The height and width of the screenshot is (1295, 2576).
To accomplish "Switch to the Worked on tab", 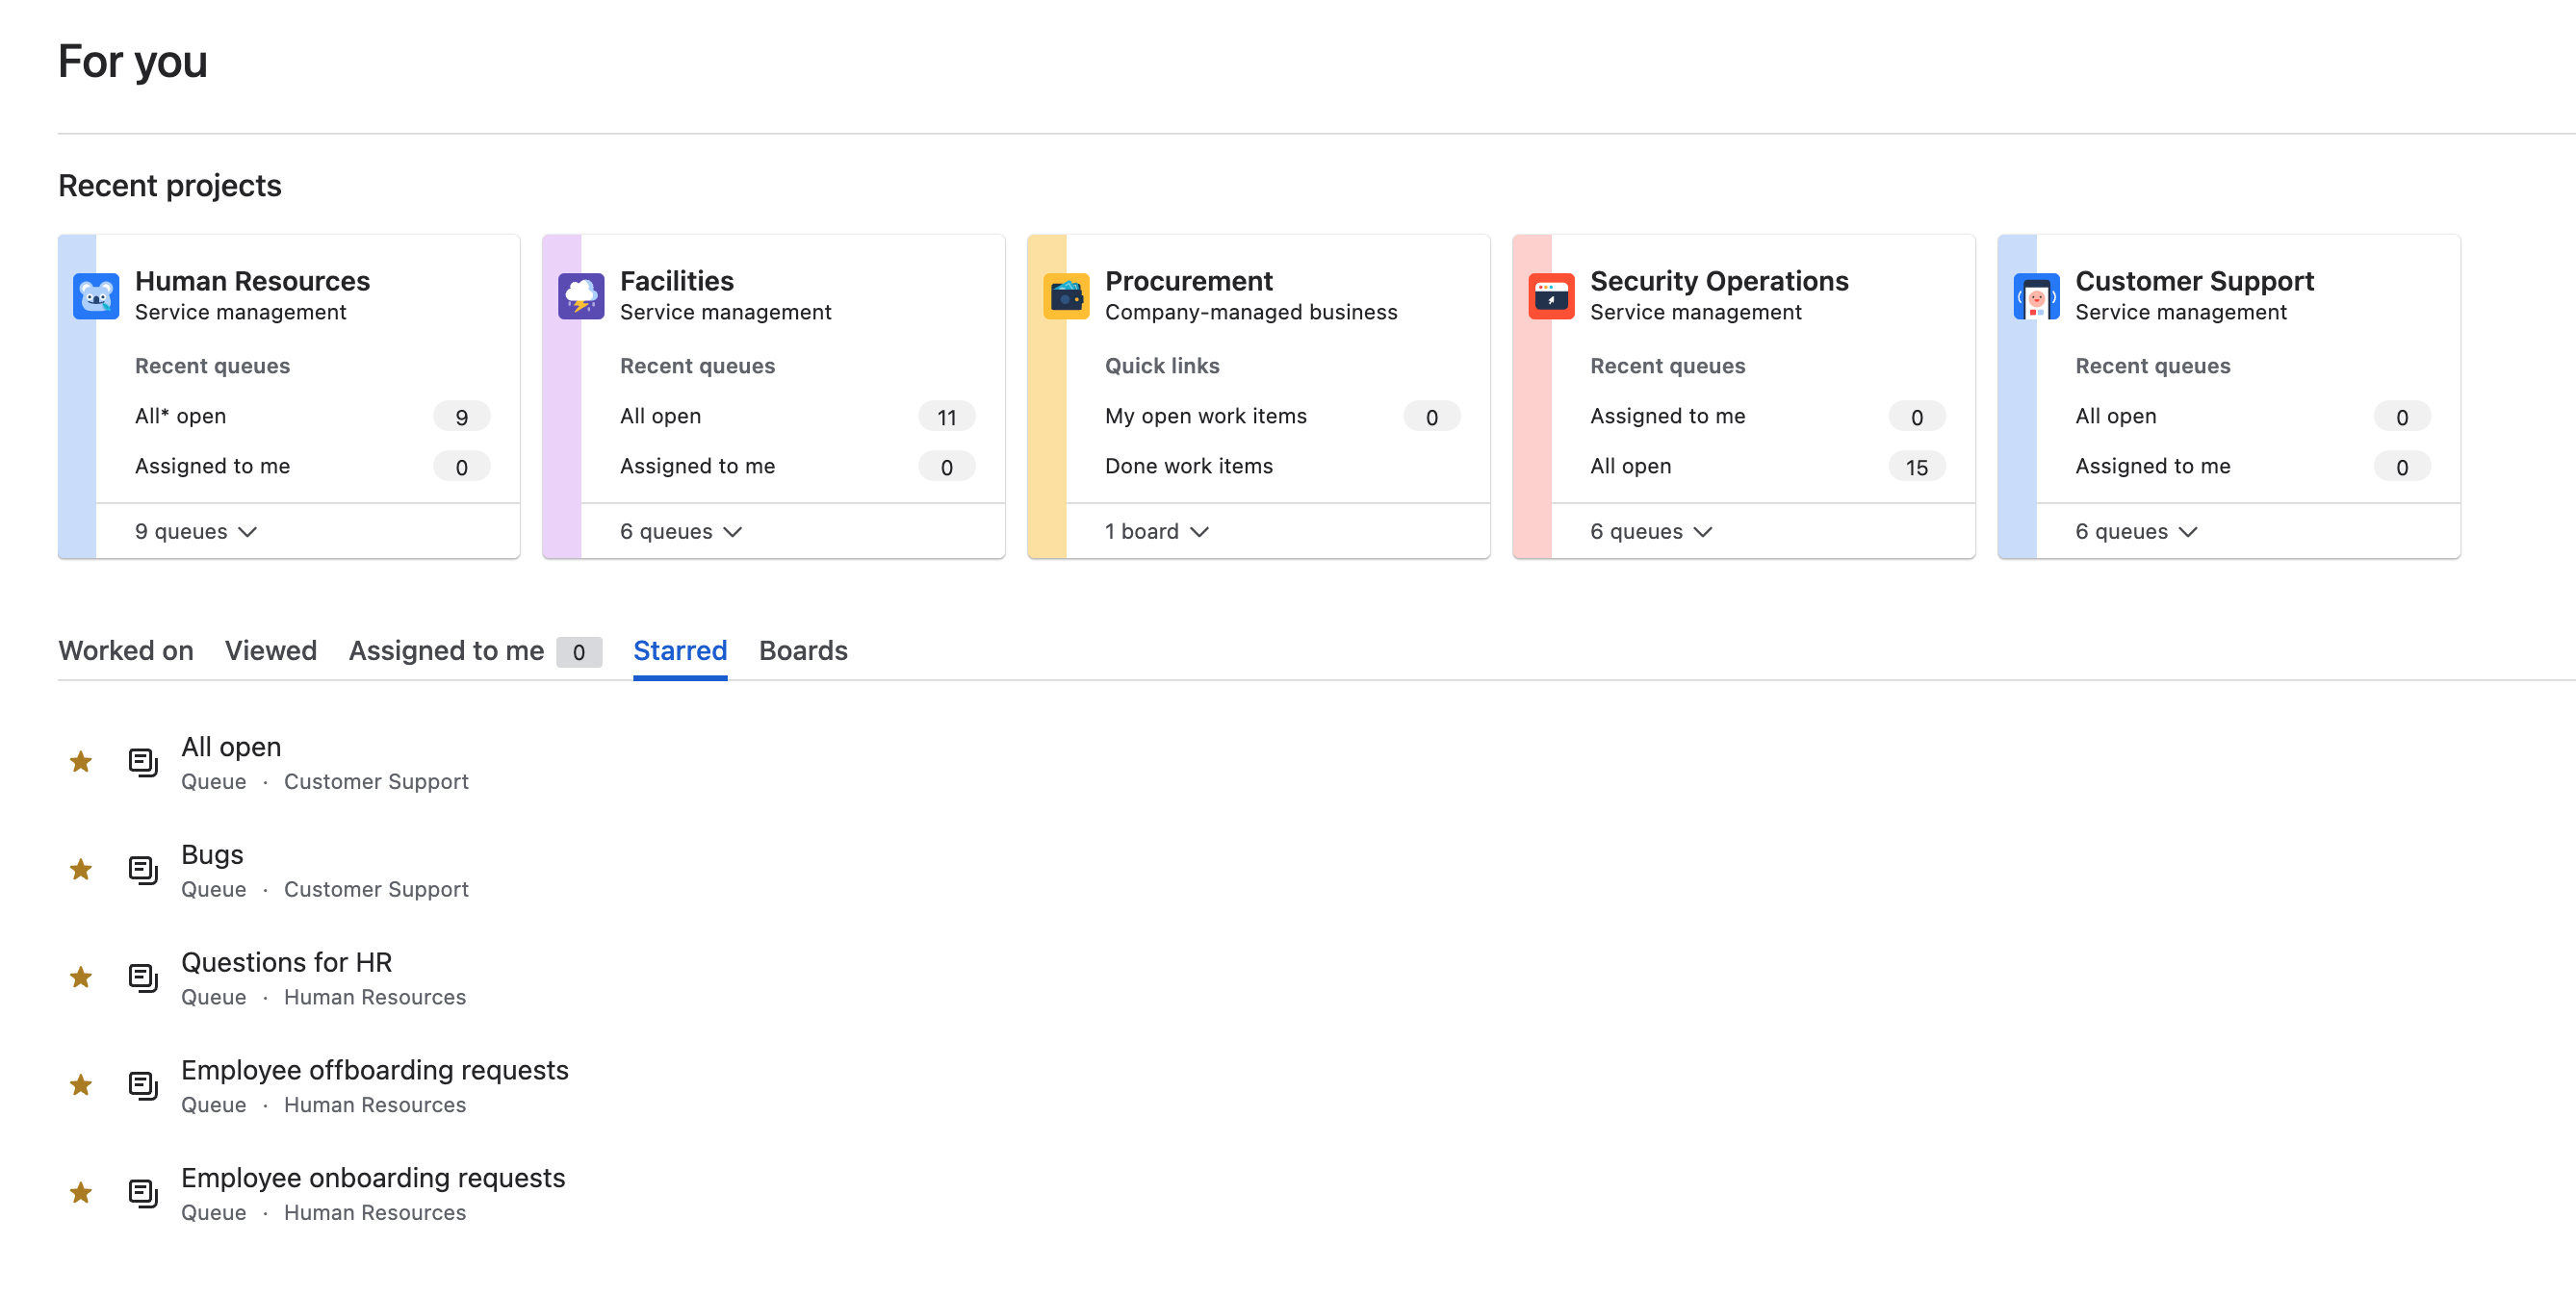I will 126,650.
